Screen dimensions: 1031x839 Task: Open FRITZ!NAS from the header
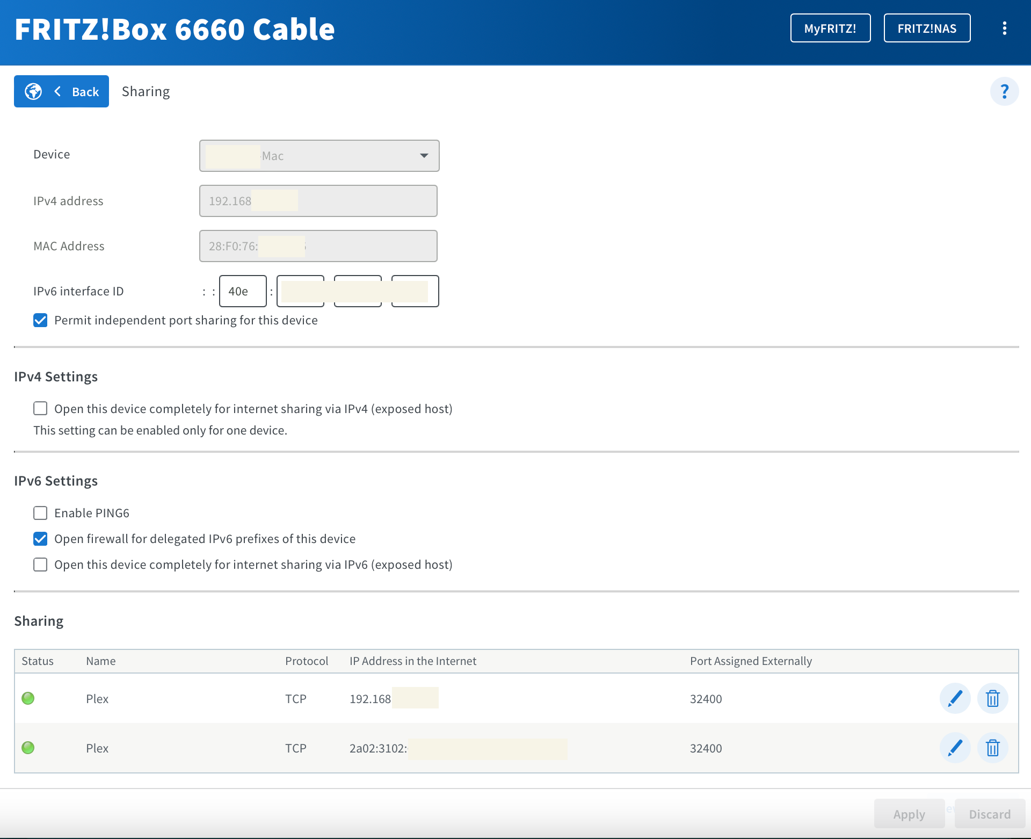pos(927,28)
